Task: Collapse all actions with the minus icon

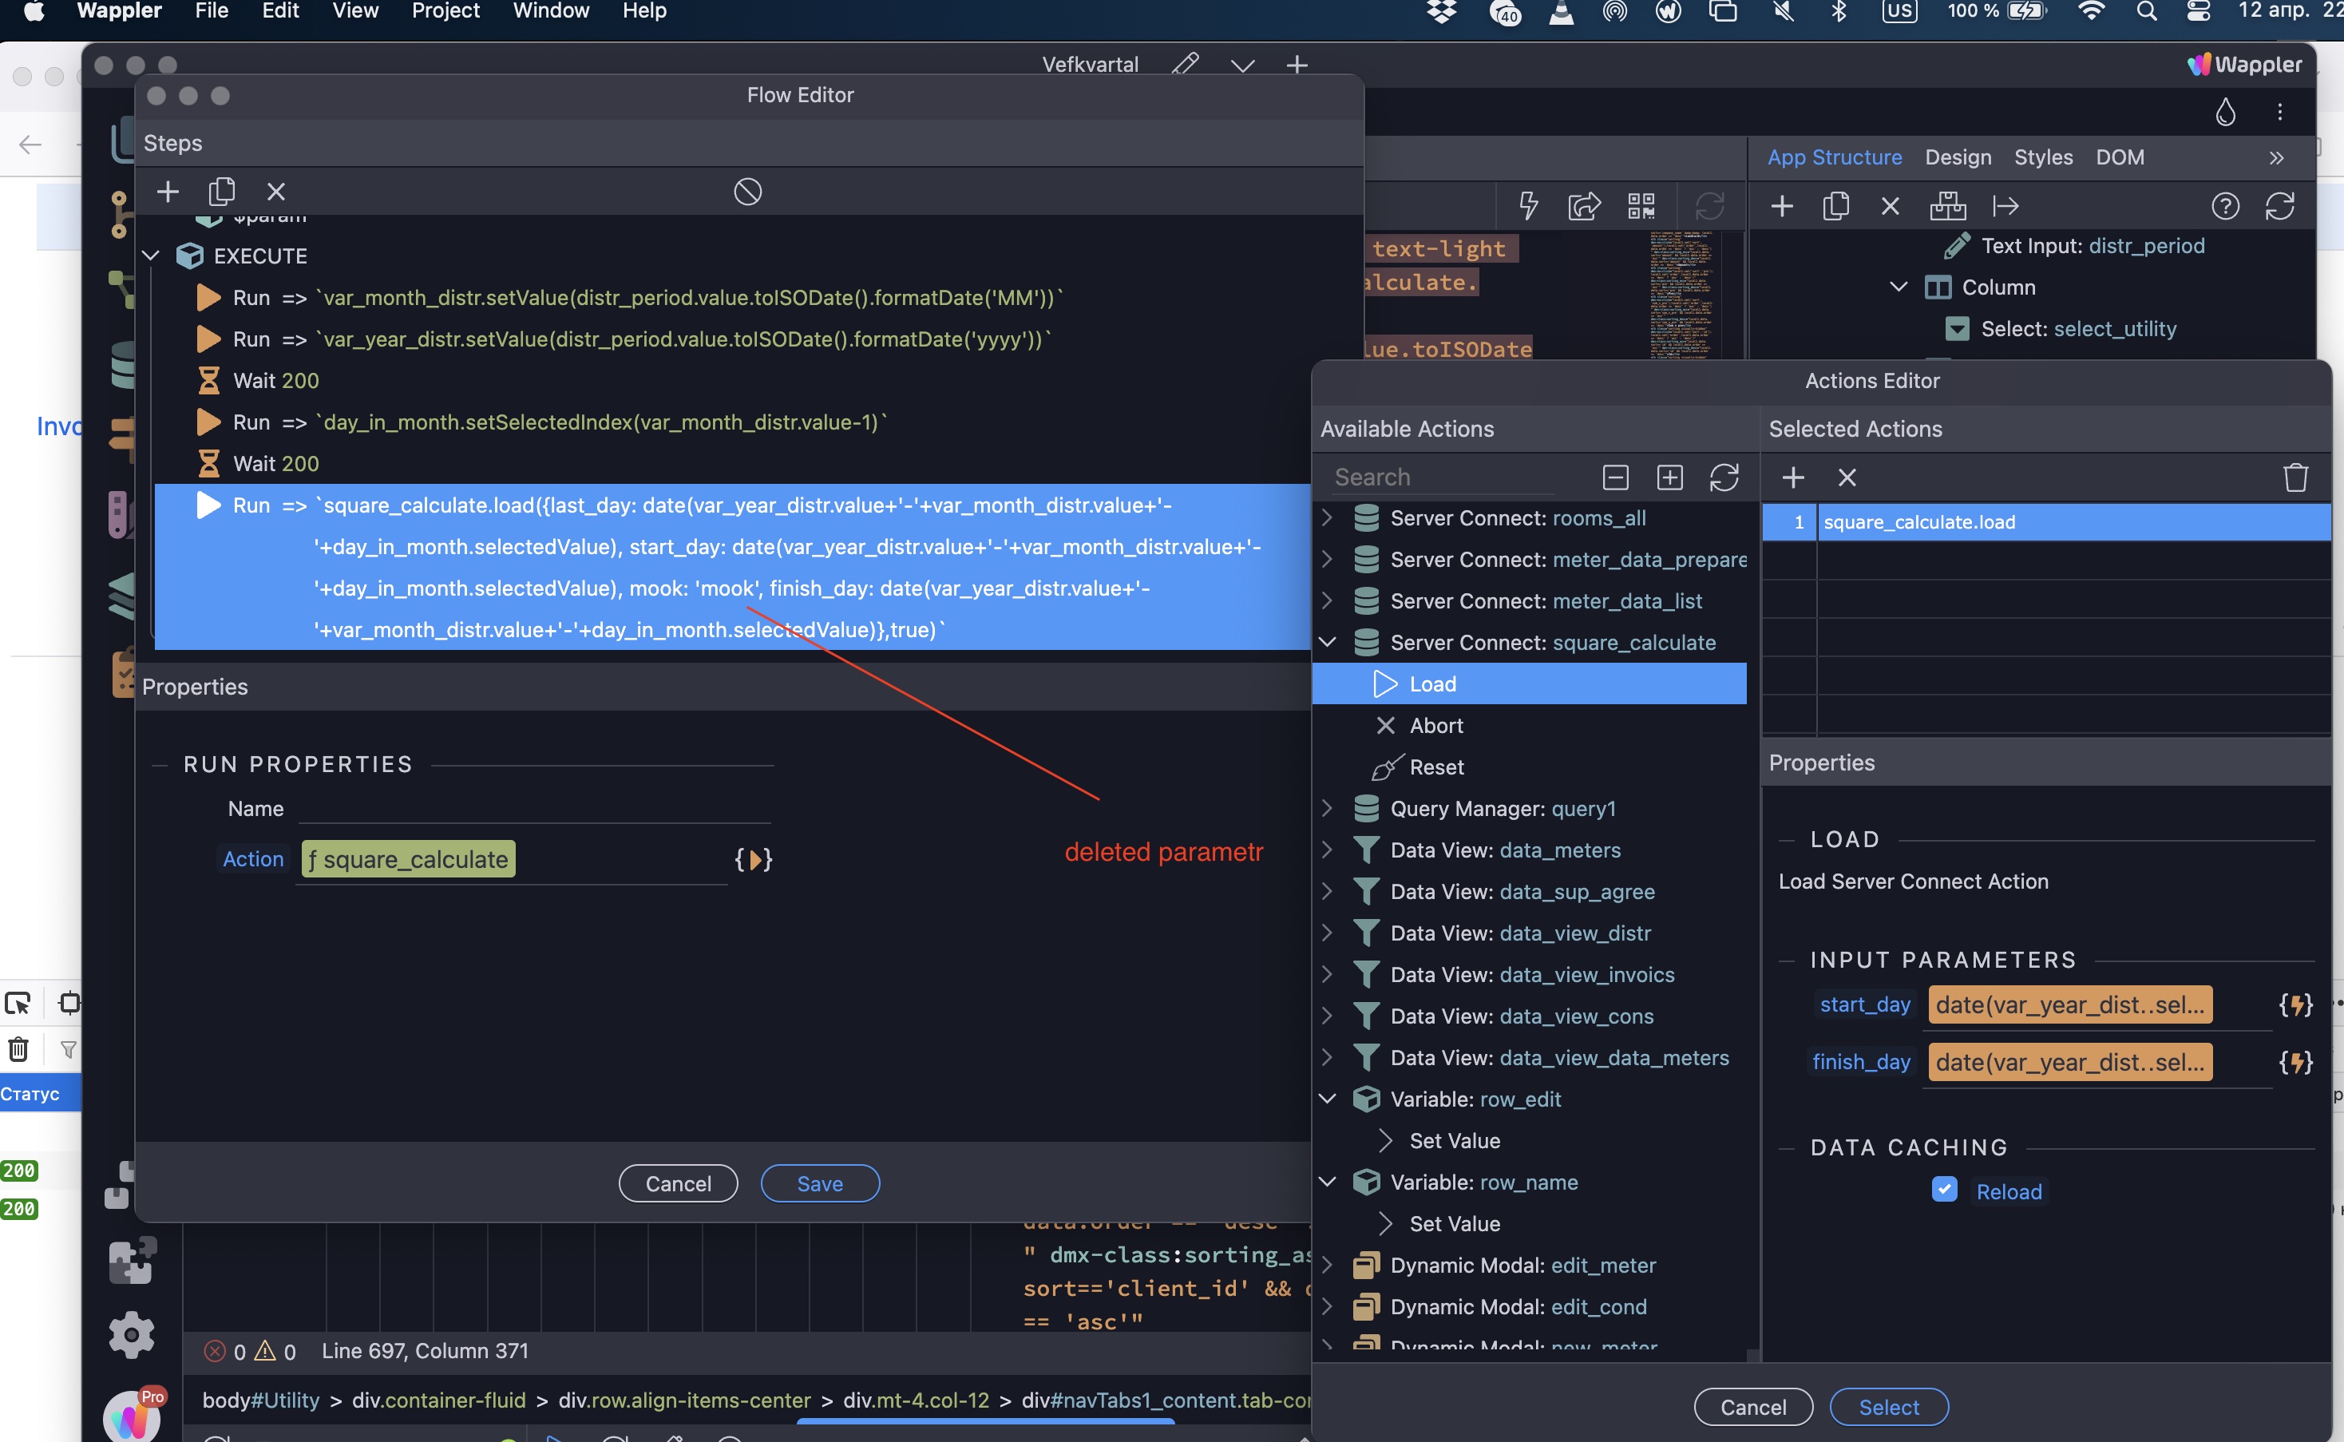Action: (x=1614, y=477)
